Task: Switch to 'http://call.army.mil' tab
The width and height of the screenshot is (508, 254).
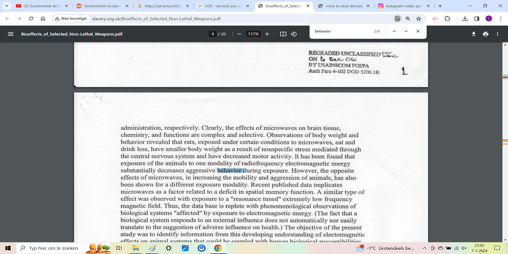Action: click(x=163, y=6)
